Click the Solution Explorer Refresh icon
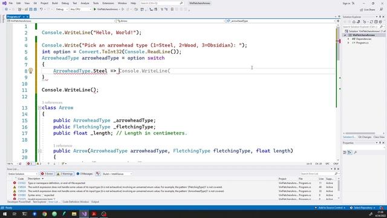 (371, 22)
